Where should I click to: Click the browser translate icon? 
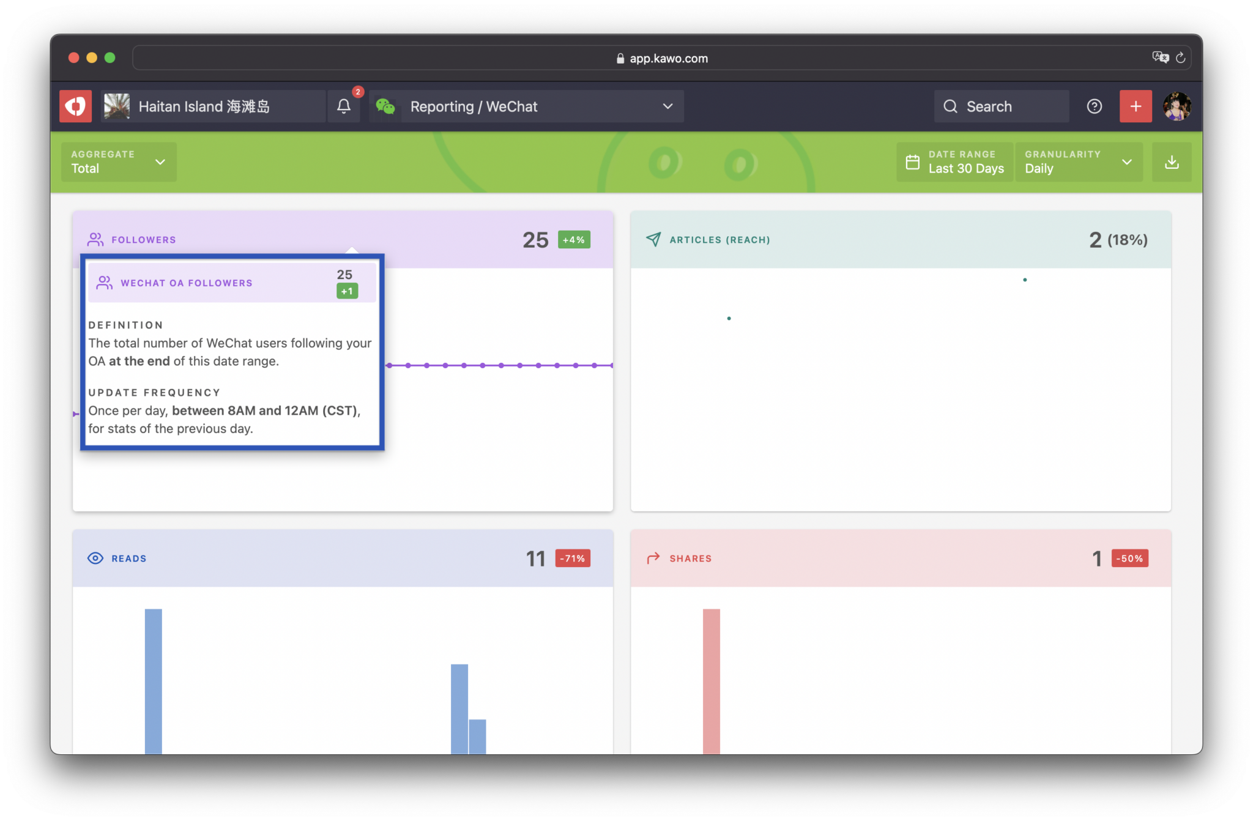[x=1160, y=58]
